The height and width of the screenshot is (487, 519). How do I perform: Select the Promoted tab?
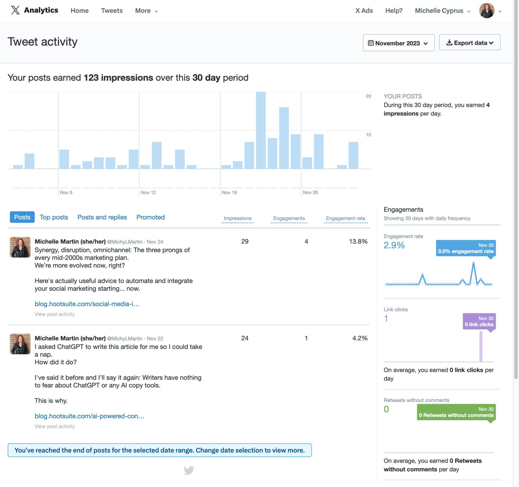click(150, 217)
